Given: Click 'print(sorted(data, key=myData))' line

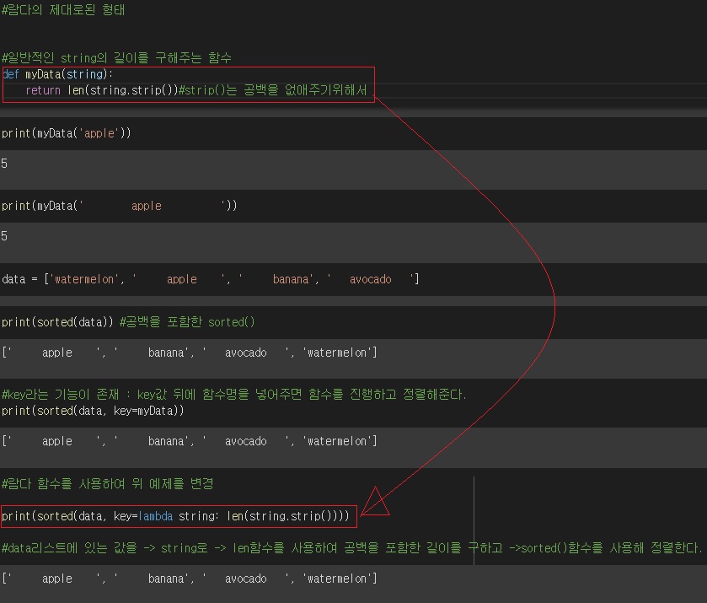Looking at the screenshot, I should pos(93,411).
